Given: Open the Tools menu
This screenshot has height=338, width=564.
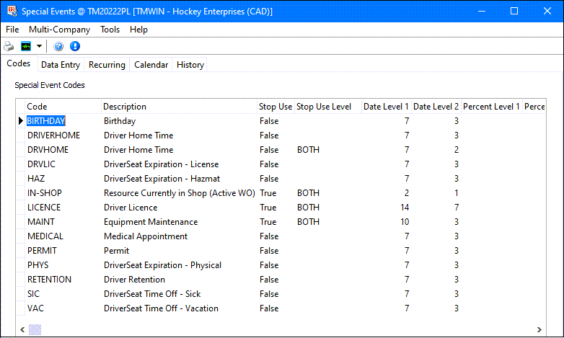Looking at the screenshot, I should [x=110, y=30].
